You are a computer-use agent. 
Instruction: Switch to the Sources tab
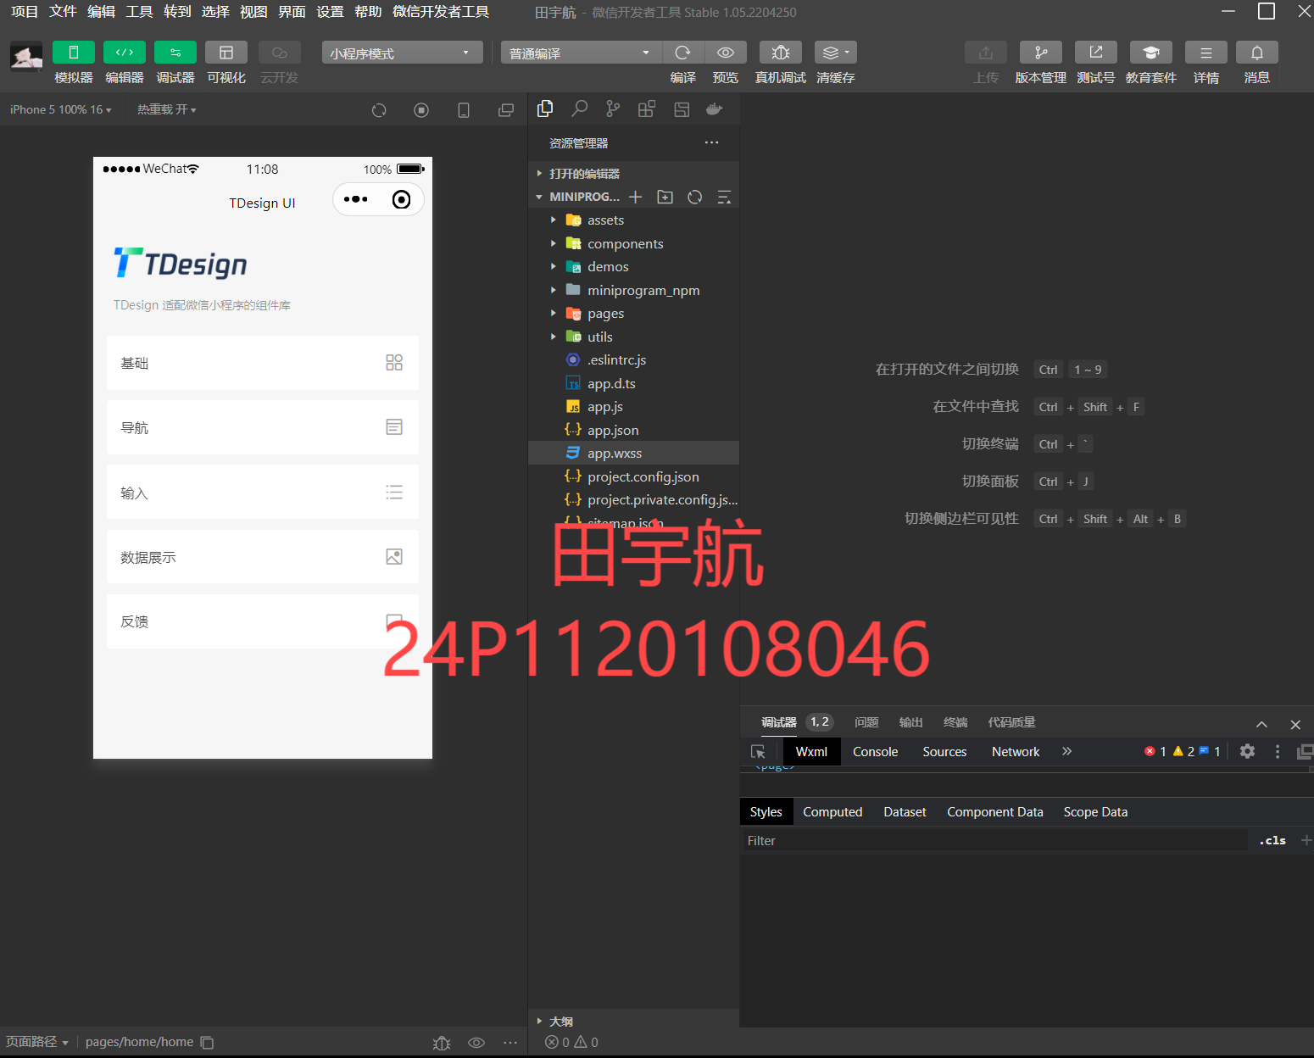click(944, 751)
